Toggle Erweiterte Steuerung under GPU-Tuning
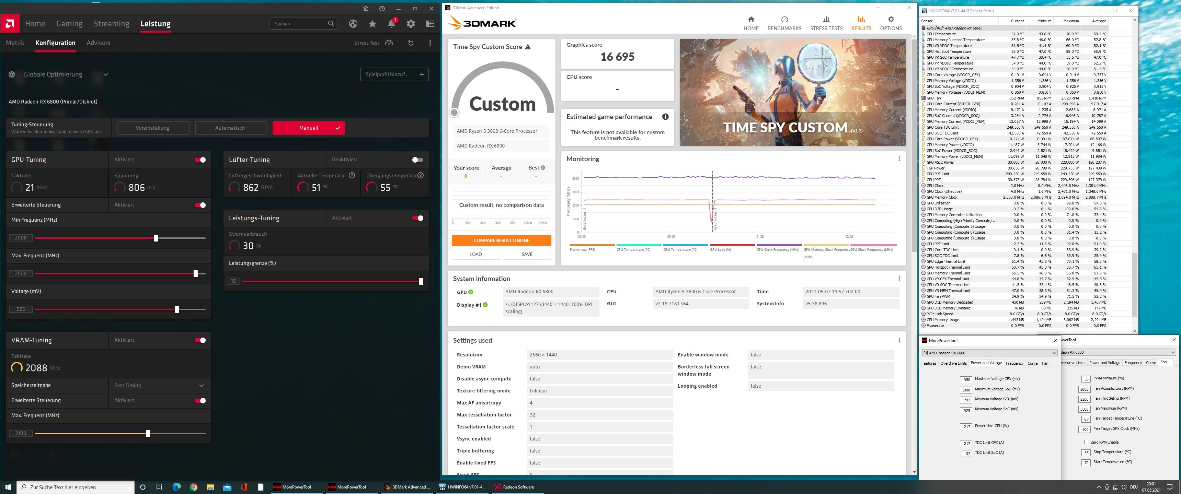 (200, 205)
